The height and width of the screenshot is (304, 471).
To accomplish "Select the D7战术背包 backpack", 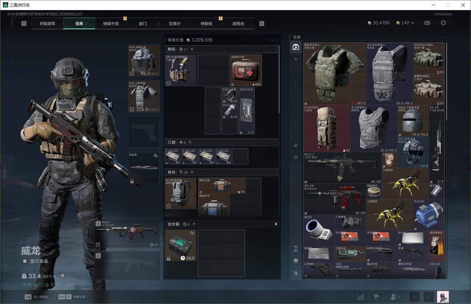I will pos(327,129).
